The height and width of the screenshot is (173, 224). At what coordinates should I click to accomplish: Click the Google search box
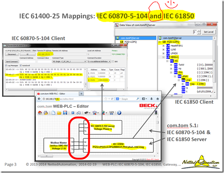pyautogui.click(x=128, y=99)
